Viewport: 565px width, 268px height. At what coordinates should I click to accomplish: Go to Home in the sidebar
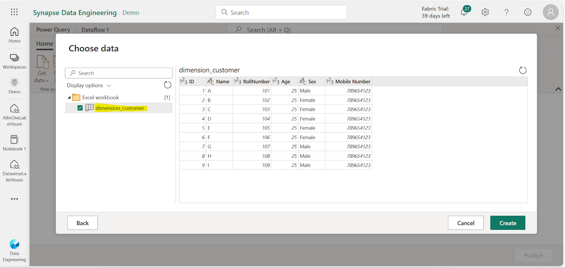tap(14, 35)
